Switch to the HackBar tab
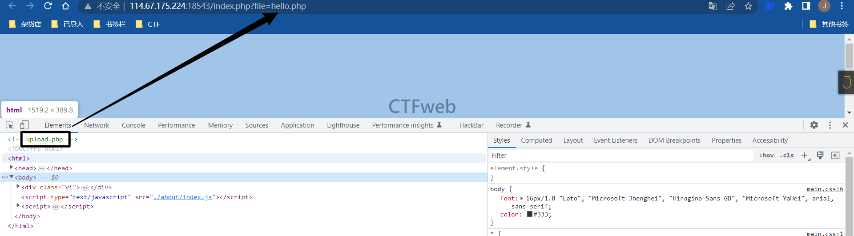Viewport: 854px width, 236px height. pyautogui.click(x=471, y=125)
